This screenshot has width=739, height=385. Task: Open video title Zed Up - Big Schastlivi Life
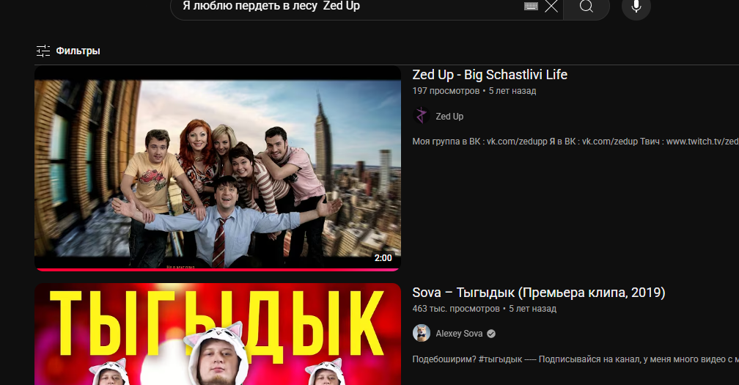pyautogui.click(x=490, y=75)
